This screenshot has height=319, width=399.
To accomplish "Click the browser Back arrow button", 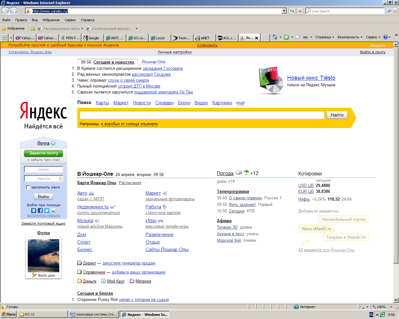I will 5,11.
